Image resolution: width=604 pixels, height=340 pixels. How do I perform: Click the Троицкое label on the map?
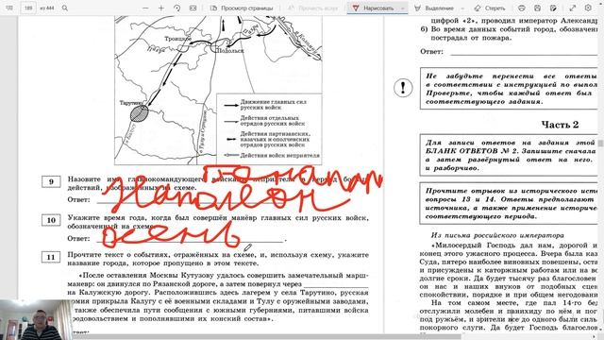177,39
